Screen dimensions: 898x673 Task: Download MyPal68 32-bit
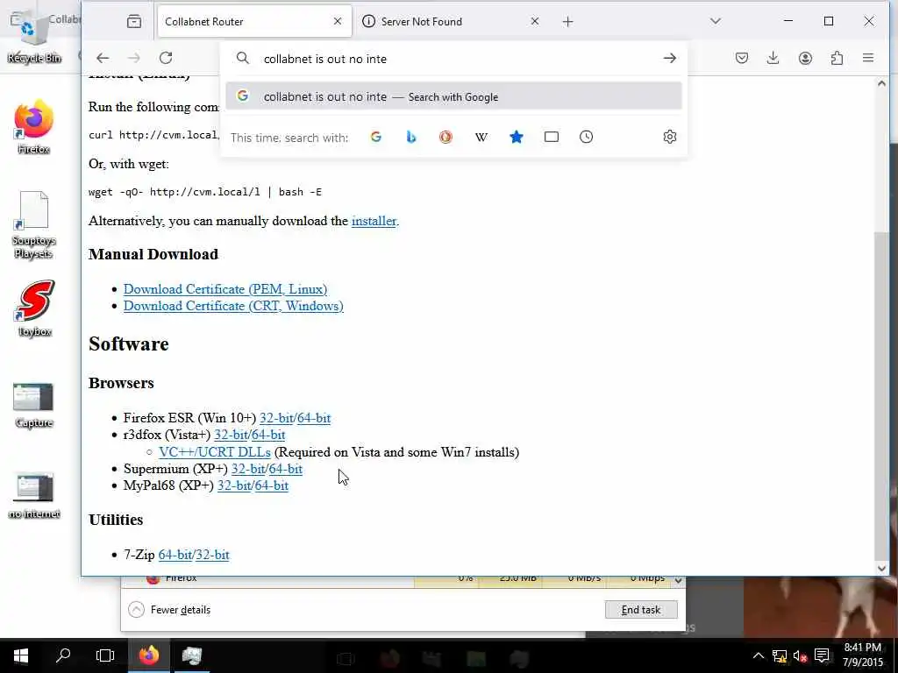click(x=234, y=485)
